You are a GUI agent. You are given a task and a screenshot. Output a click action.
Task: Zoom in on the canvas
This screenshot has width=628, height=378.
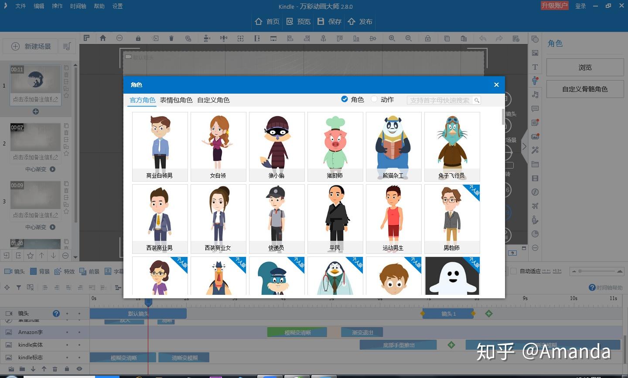tap(392, 38)
